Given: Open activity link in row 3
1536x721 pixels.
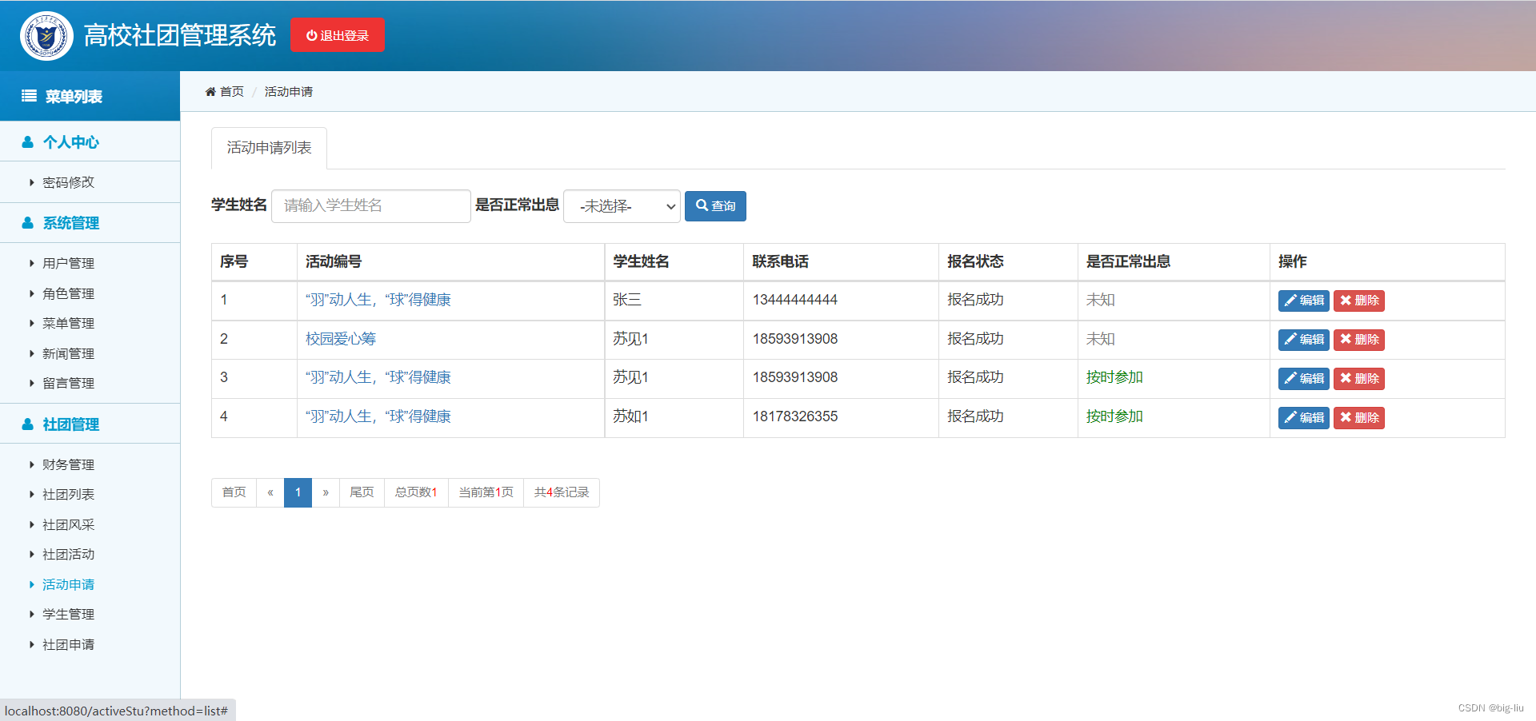Looking at the screenshot, I should (378, 377).
